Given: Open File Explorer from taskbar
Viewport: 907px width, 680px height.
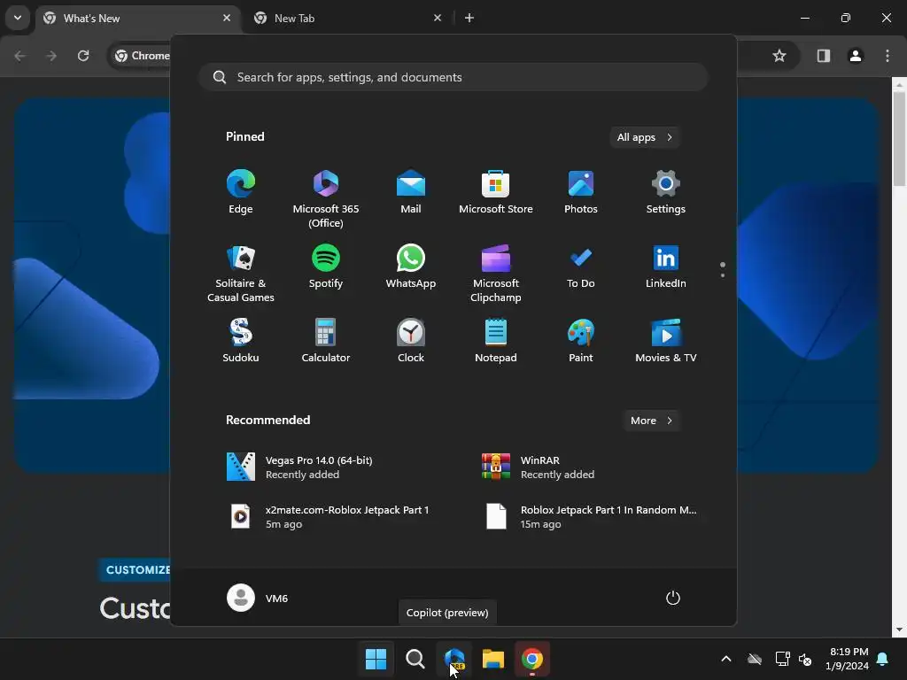Looking at the screenshot, I should [x=493, y=659].
